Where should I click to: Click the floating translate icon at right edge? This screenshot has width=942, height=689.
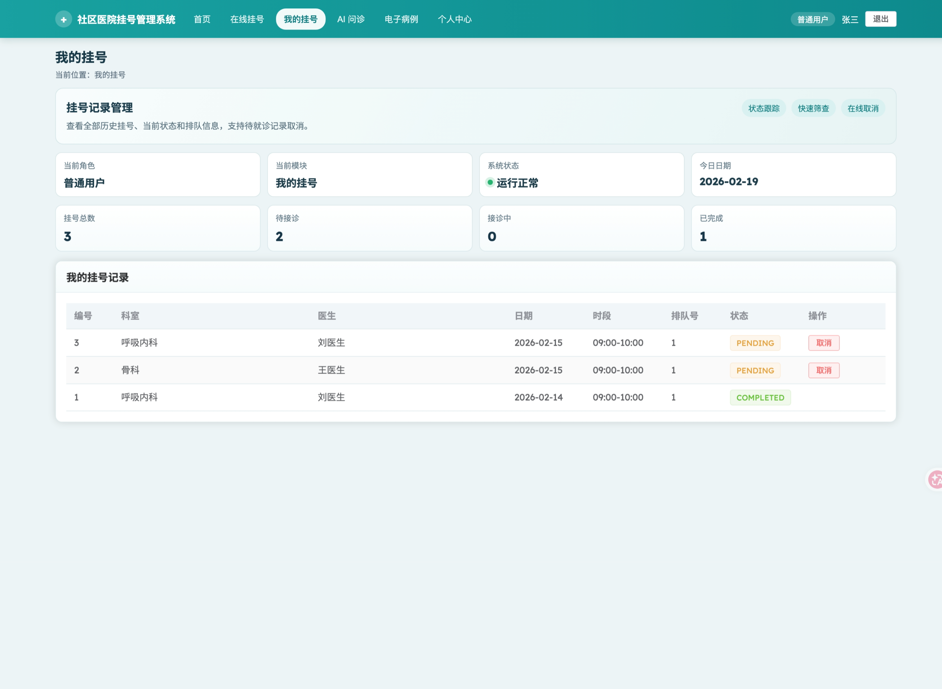[x=935, y=480]
